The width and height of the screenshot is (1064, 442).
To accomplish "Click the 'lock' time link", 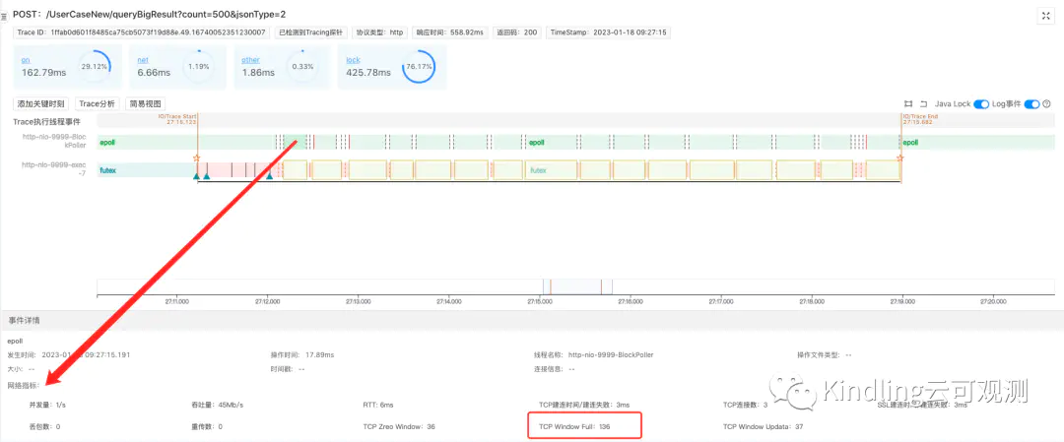I will click(x=353, y=60).
